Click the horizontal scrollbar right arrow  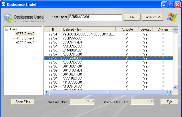170,92
